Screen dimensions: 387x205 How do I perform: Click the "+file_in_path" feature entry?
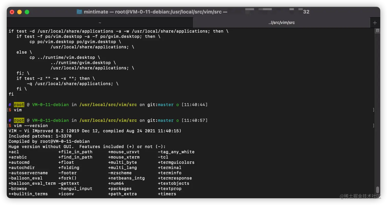click(x=75, y=152)
